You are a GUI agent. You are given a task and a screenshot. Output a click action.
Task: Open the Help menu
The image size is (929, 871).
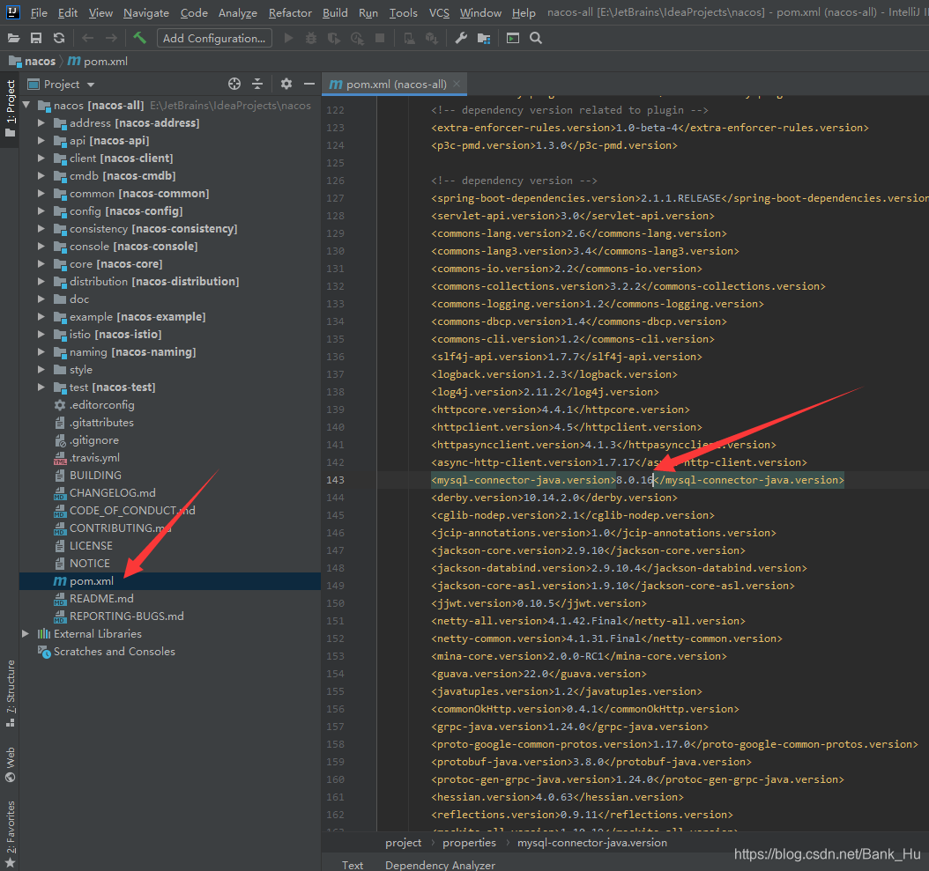pos(524,12)
